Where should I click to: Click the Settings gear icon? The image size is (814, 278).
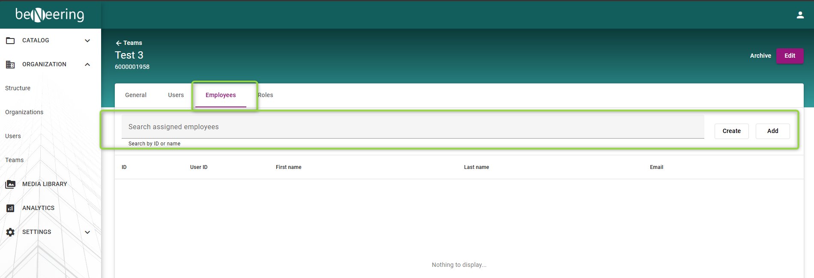[10, 232]
